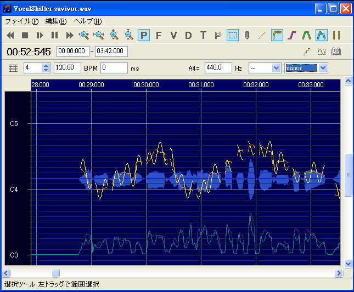Click the horizontal scrollbar right arrow
This screenshot has width=354, height=292.
[339, 273]
